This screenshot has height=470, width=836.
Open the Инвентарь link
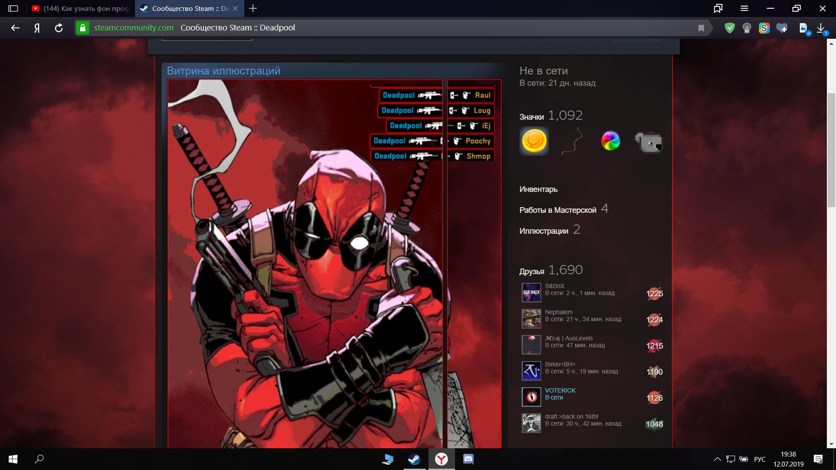point(538,189)
